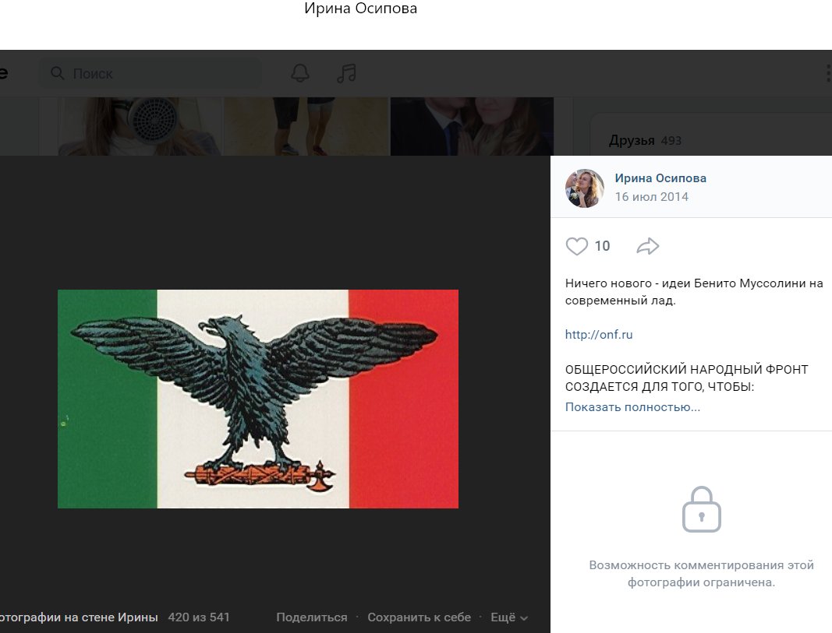Click the text Возможность комментирования ограничена

(x=702, y=574)
